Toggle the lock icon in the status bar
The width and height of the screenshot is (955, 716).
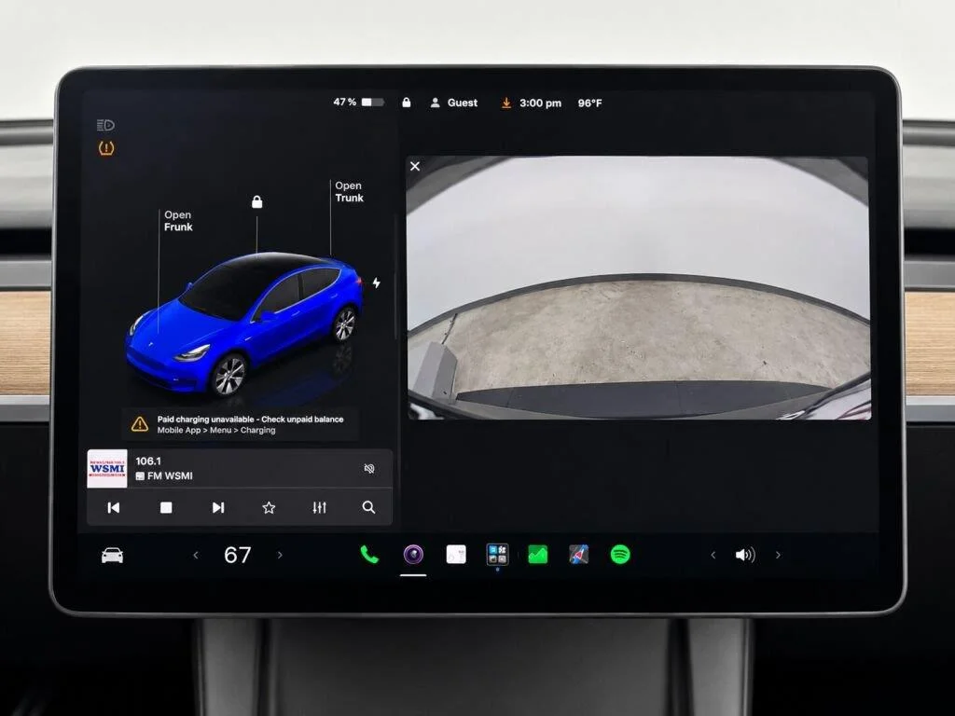pyautogui.click(x=407, y=103)
